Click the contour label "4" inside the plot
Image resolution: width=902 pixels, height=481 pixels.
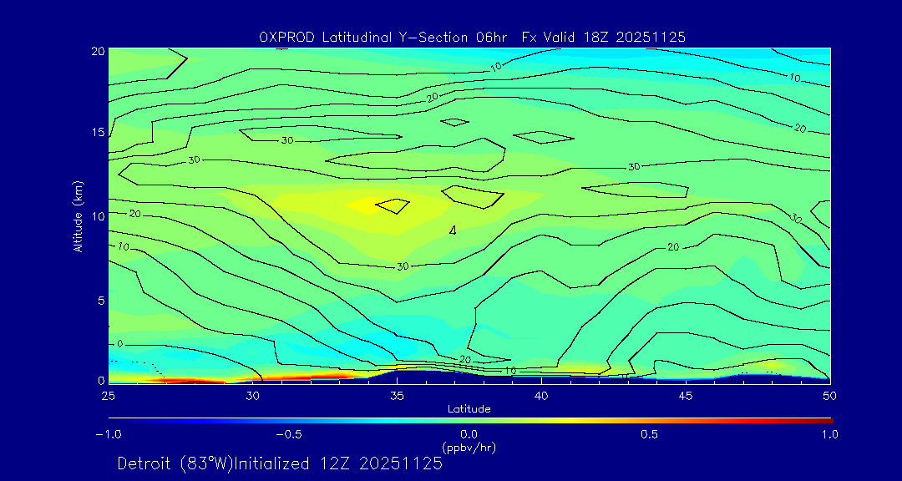453,230
